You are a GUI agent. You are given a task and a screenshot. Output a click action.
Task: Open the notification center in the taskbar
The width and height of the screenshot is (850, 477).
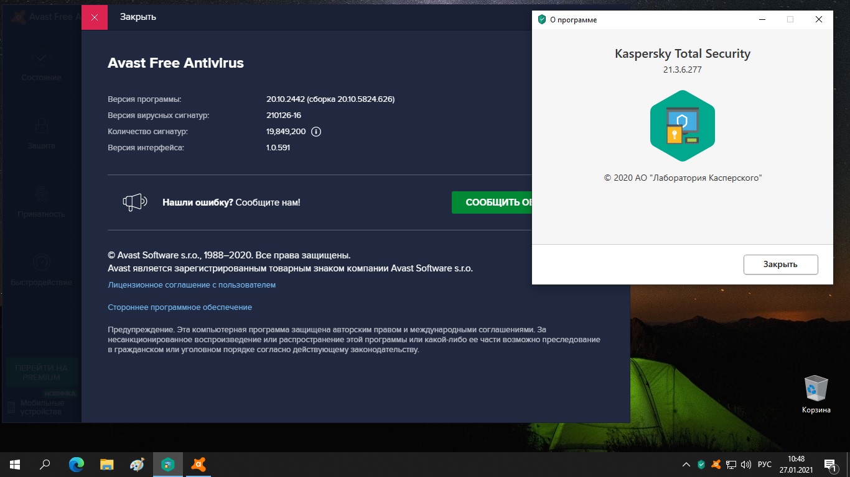click(x=829, y=465)
